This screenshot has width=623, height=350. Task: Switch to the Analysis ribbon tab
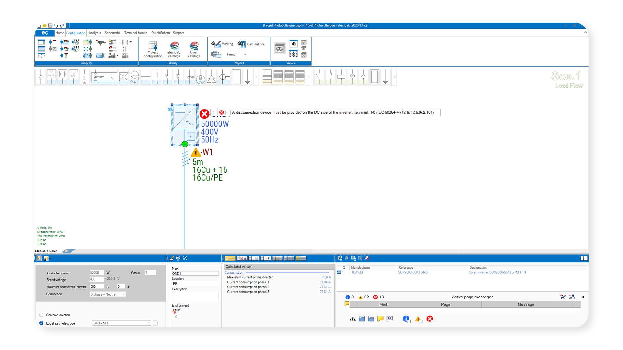[94, 33]
